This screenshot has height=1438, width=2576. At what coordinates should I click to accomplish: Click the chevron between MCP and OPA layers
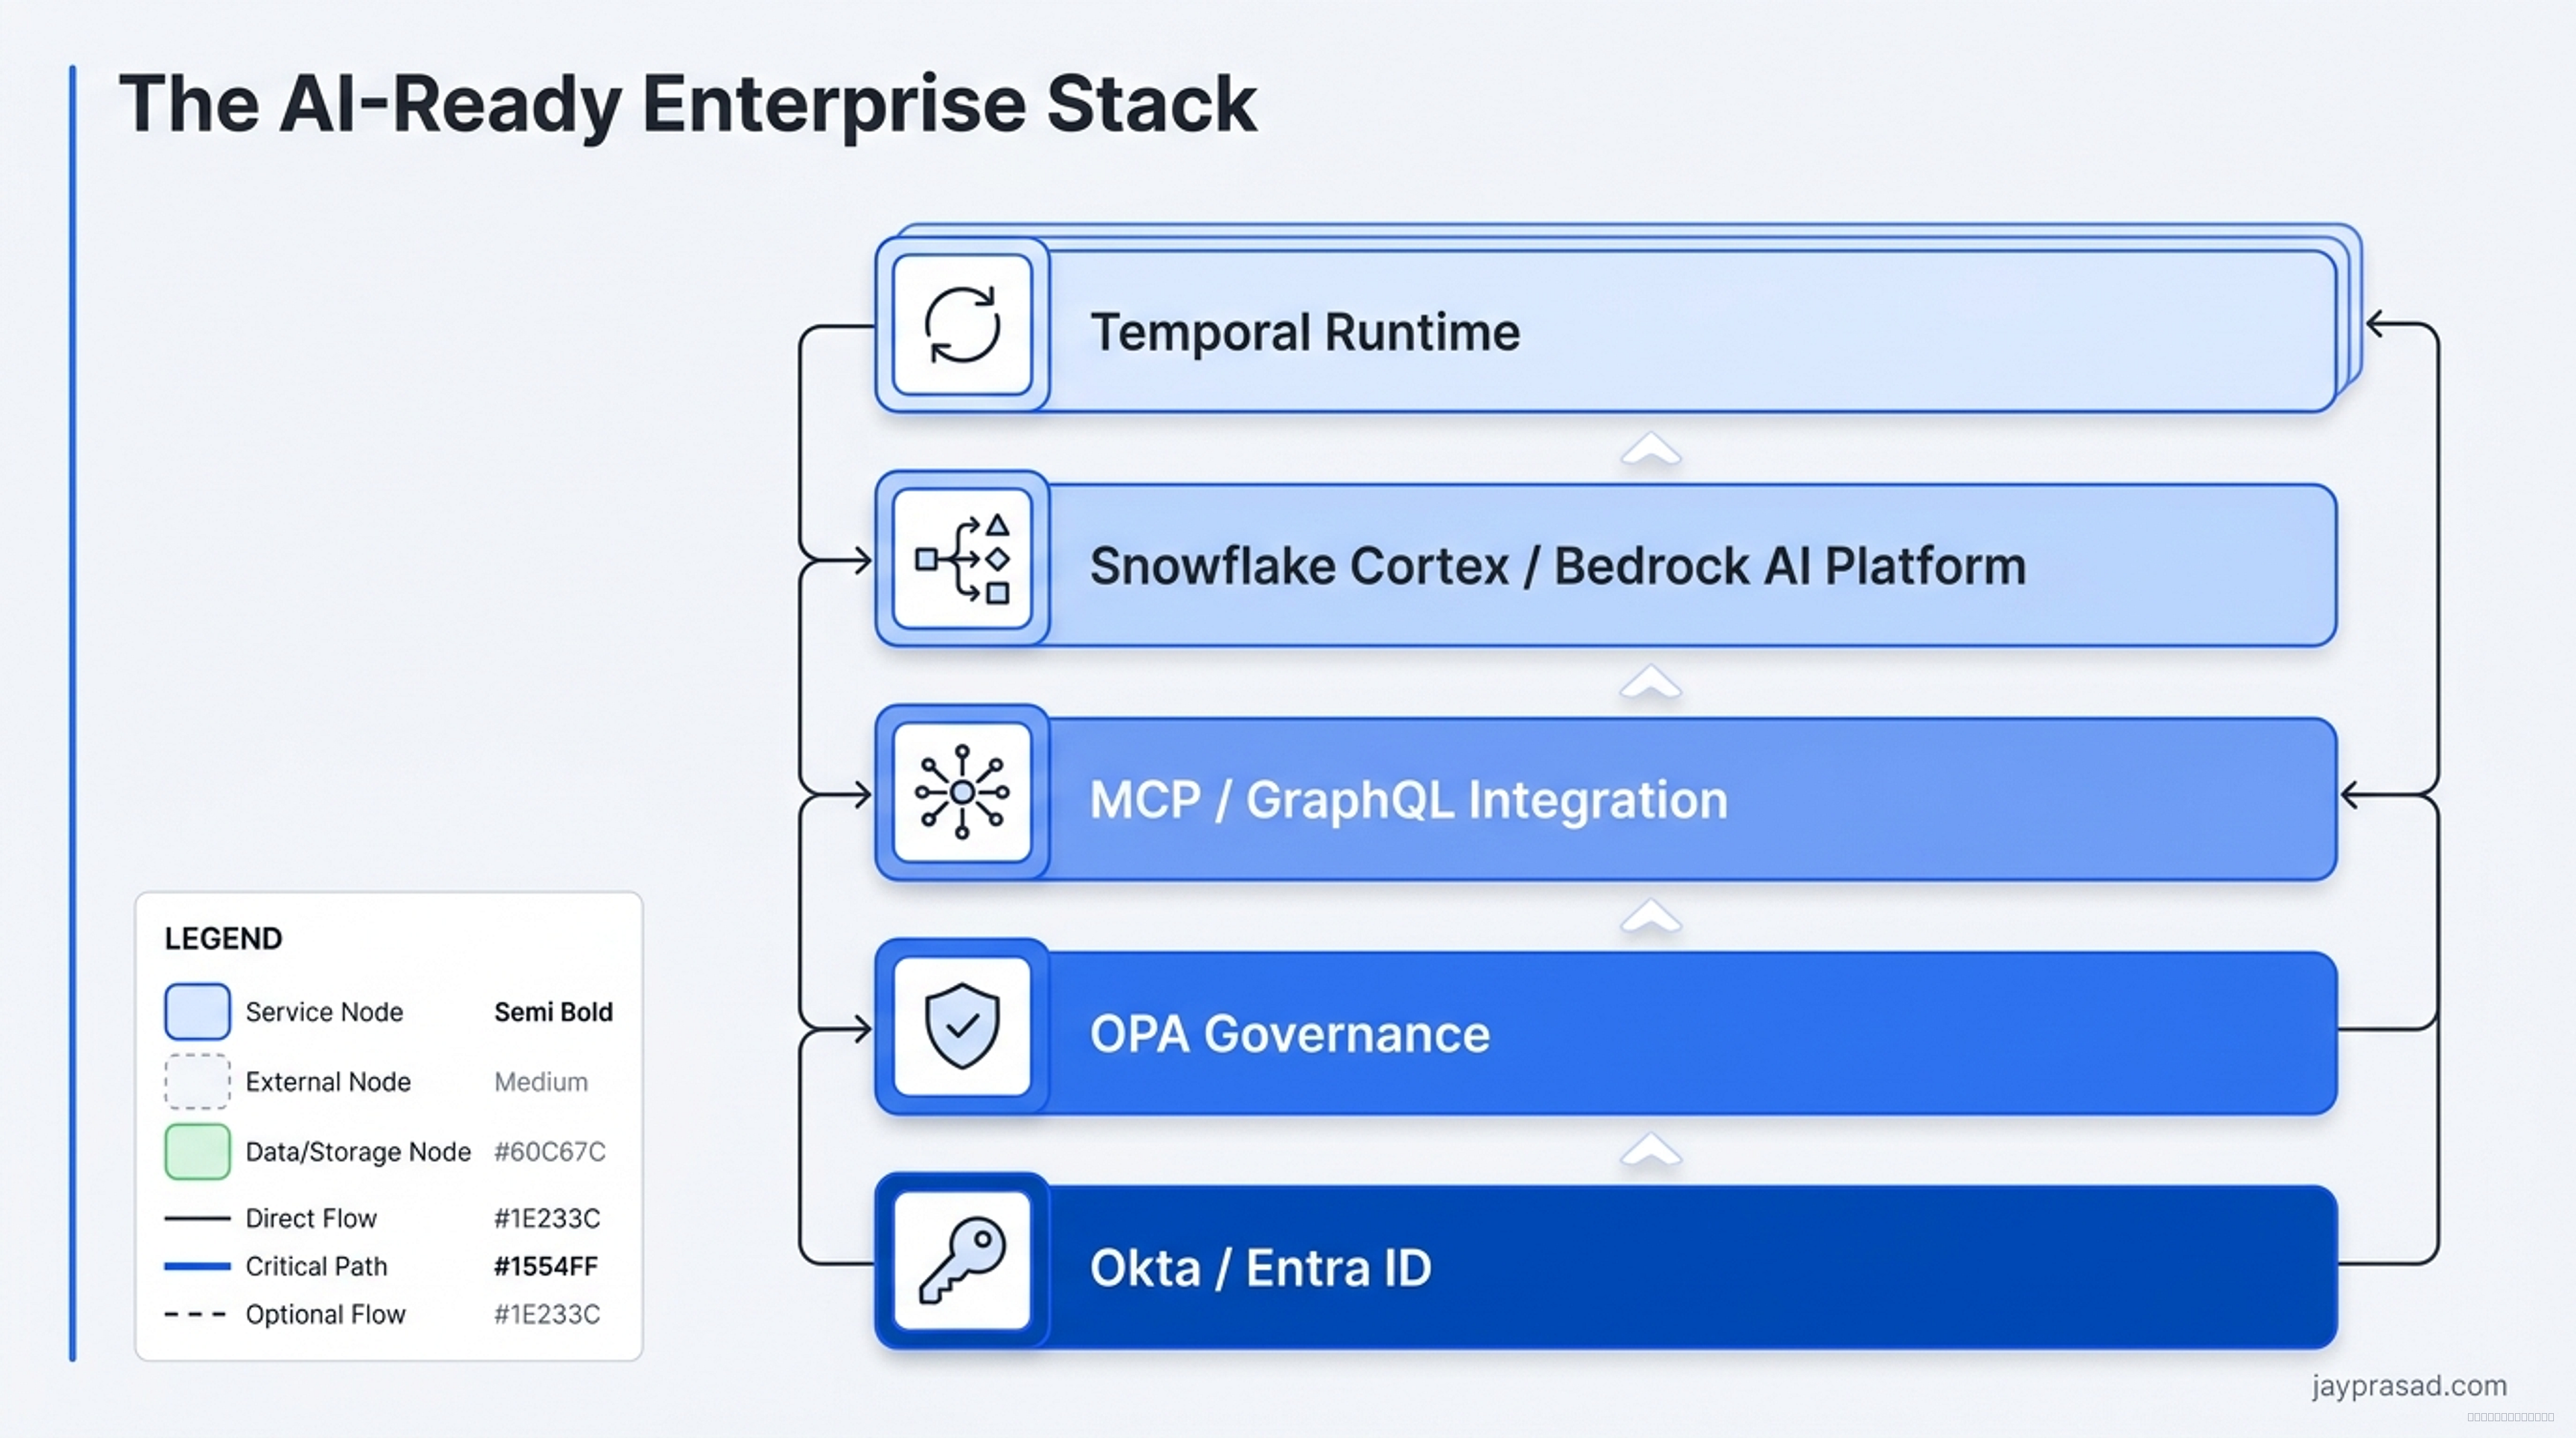pyautogui.click(x=1651, y=916)
